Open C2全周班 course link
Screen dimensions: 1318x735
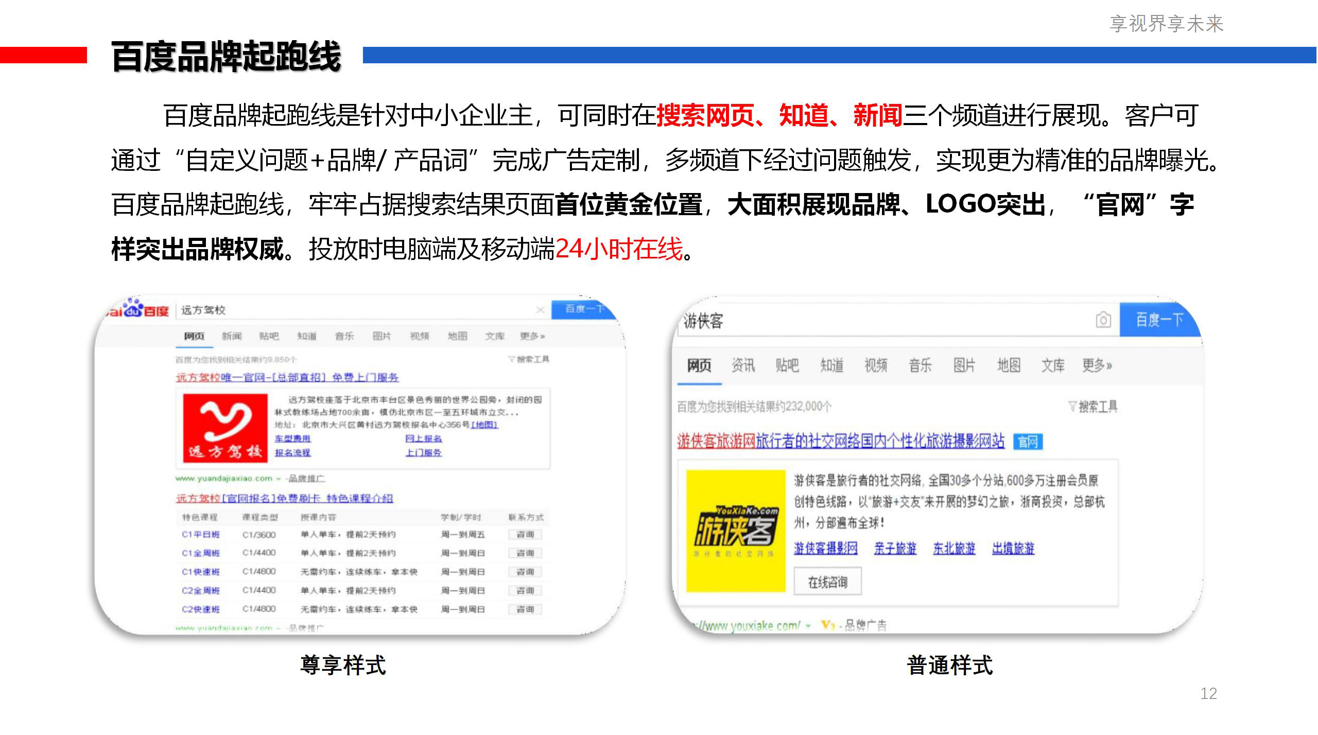(201, 590)
